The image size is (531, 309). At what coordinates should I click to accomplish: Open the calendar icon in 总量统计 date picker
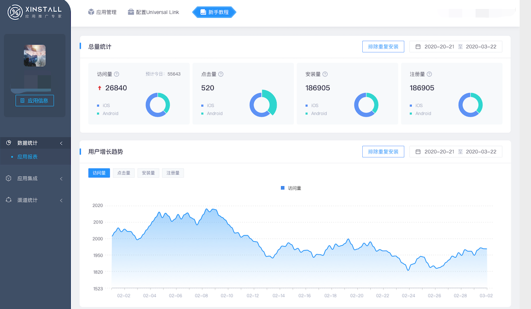click(x=418, y=47)
